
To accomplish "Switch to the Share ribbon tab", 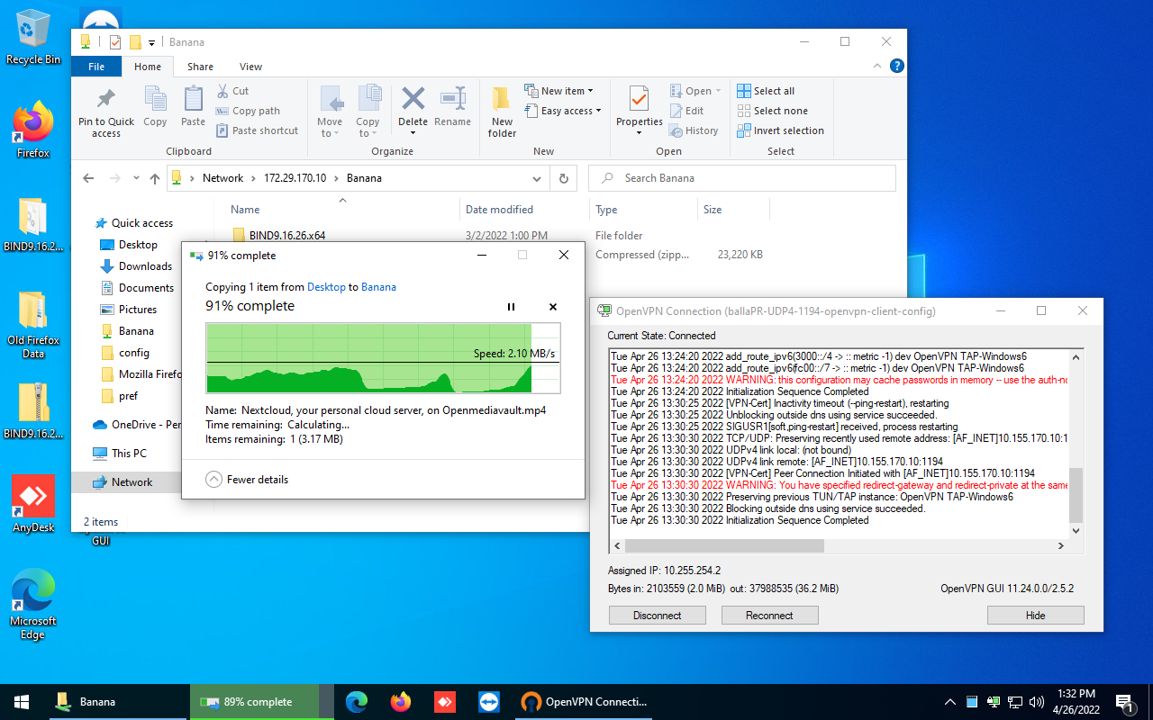I will click(x=200, y=67).
